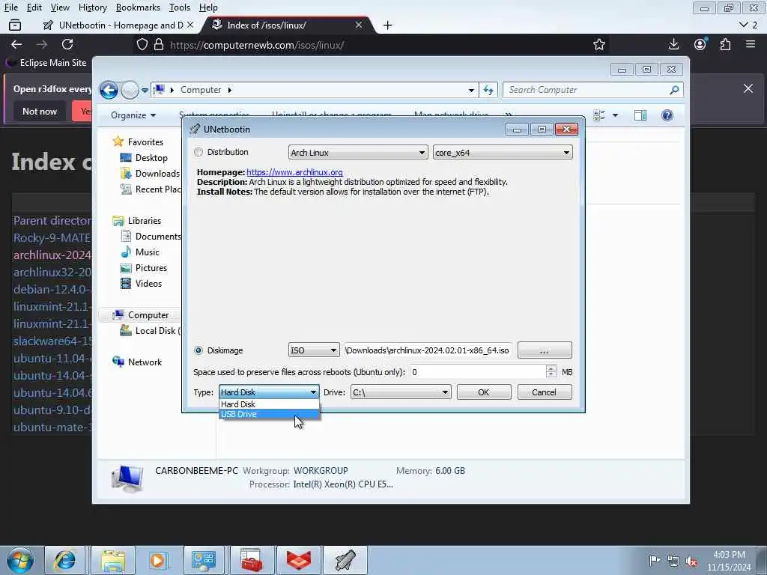Open the browser History menu

(x=92, y=7)
